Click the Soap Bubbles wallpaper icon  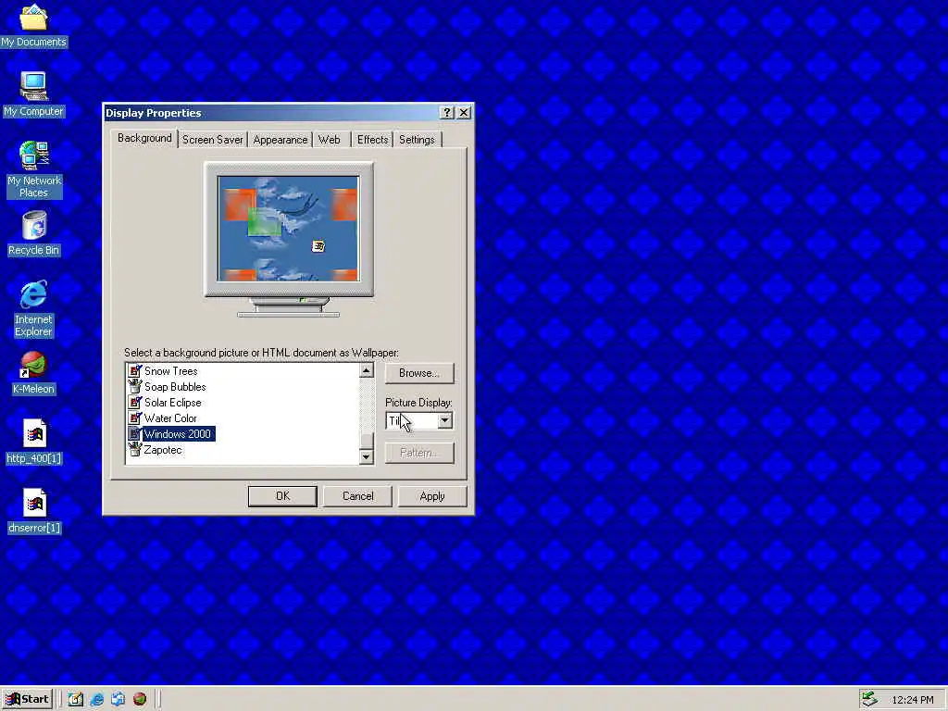(x=135, y=386)
